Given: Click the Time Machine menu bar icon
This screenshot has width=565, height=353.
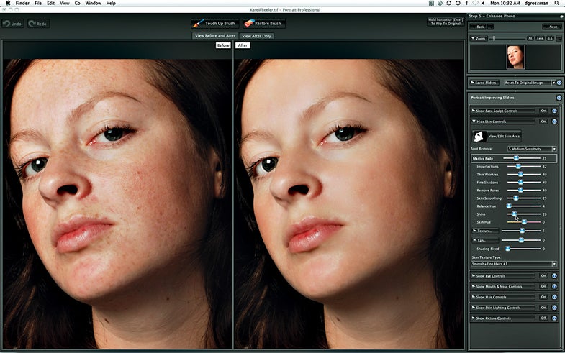Looking at the screenshot, I should click(x=458, y=3).
